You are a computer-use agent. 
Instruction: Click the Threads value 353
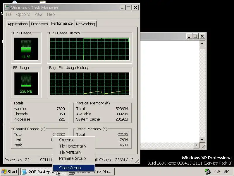pos(62,114)
